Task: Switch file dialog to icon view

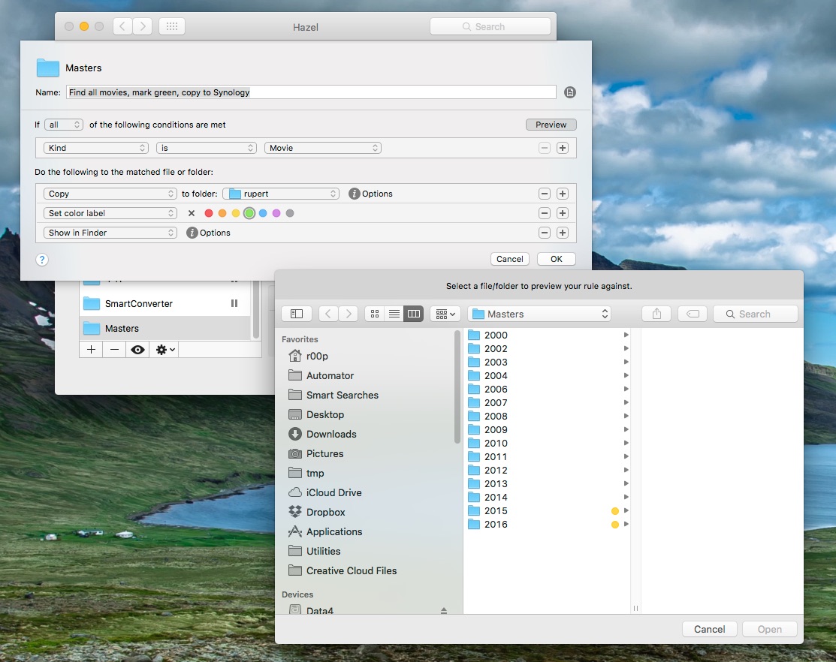Action: tap(374, 314)
